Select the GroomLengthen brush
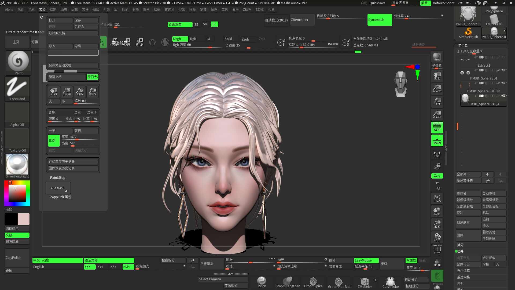Image resolution: width=515 pixels, height=290 pixels. tap(288, 282)
